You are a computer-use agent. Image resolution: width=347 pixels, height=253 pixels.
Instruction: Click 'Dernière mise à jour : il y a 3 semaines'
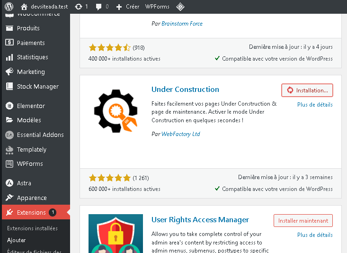tap(285, 177)
